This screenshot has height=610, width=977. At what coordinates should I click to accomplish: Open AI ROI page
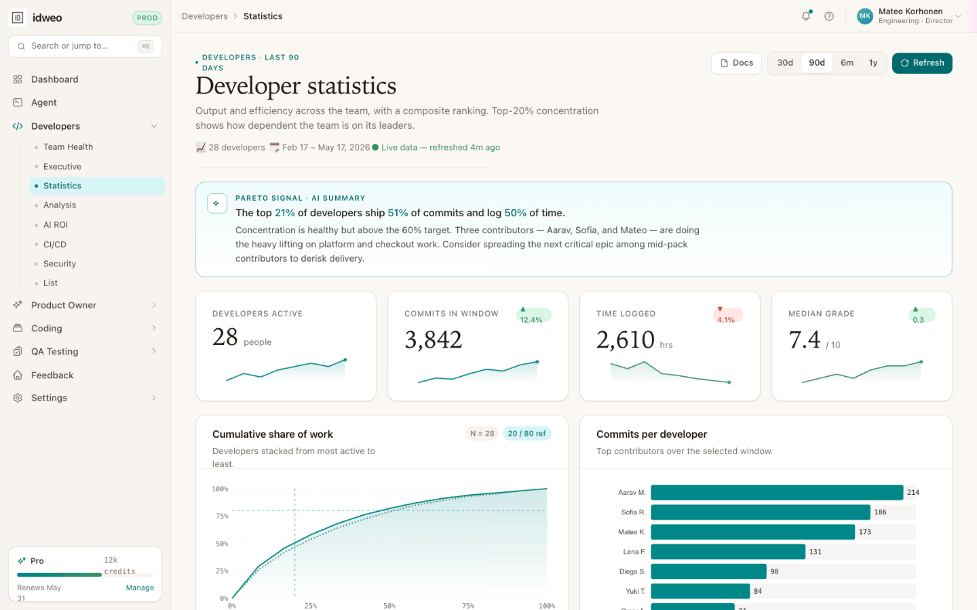(x=97, y=225)
